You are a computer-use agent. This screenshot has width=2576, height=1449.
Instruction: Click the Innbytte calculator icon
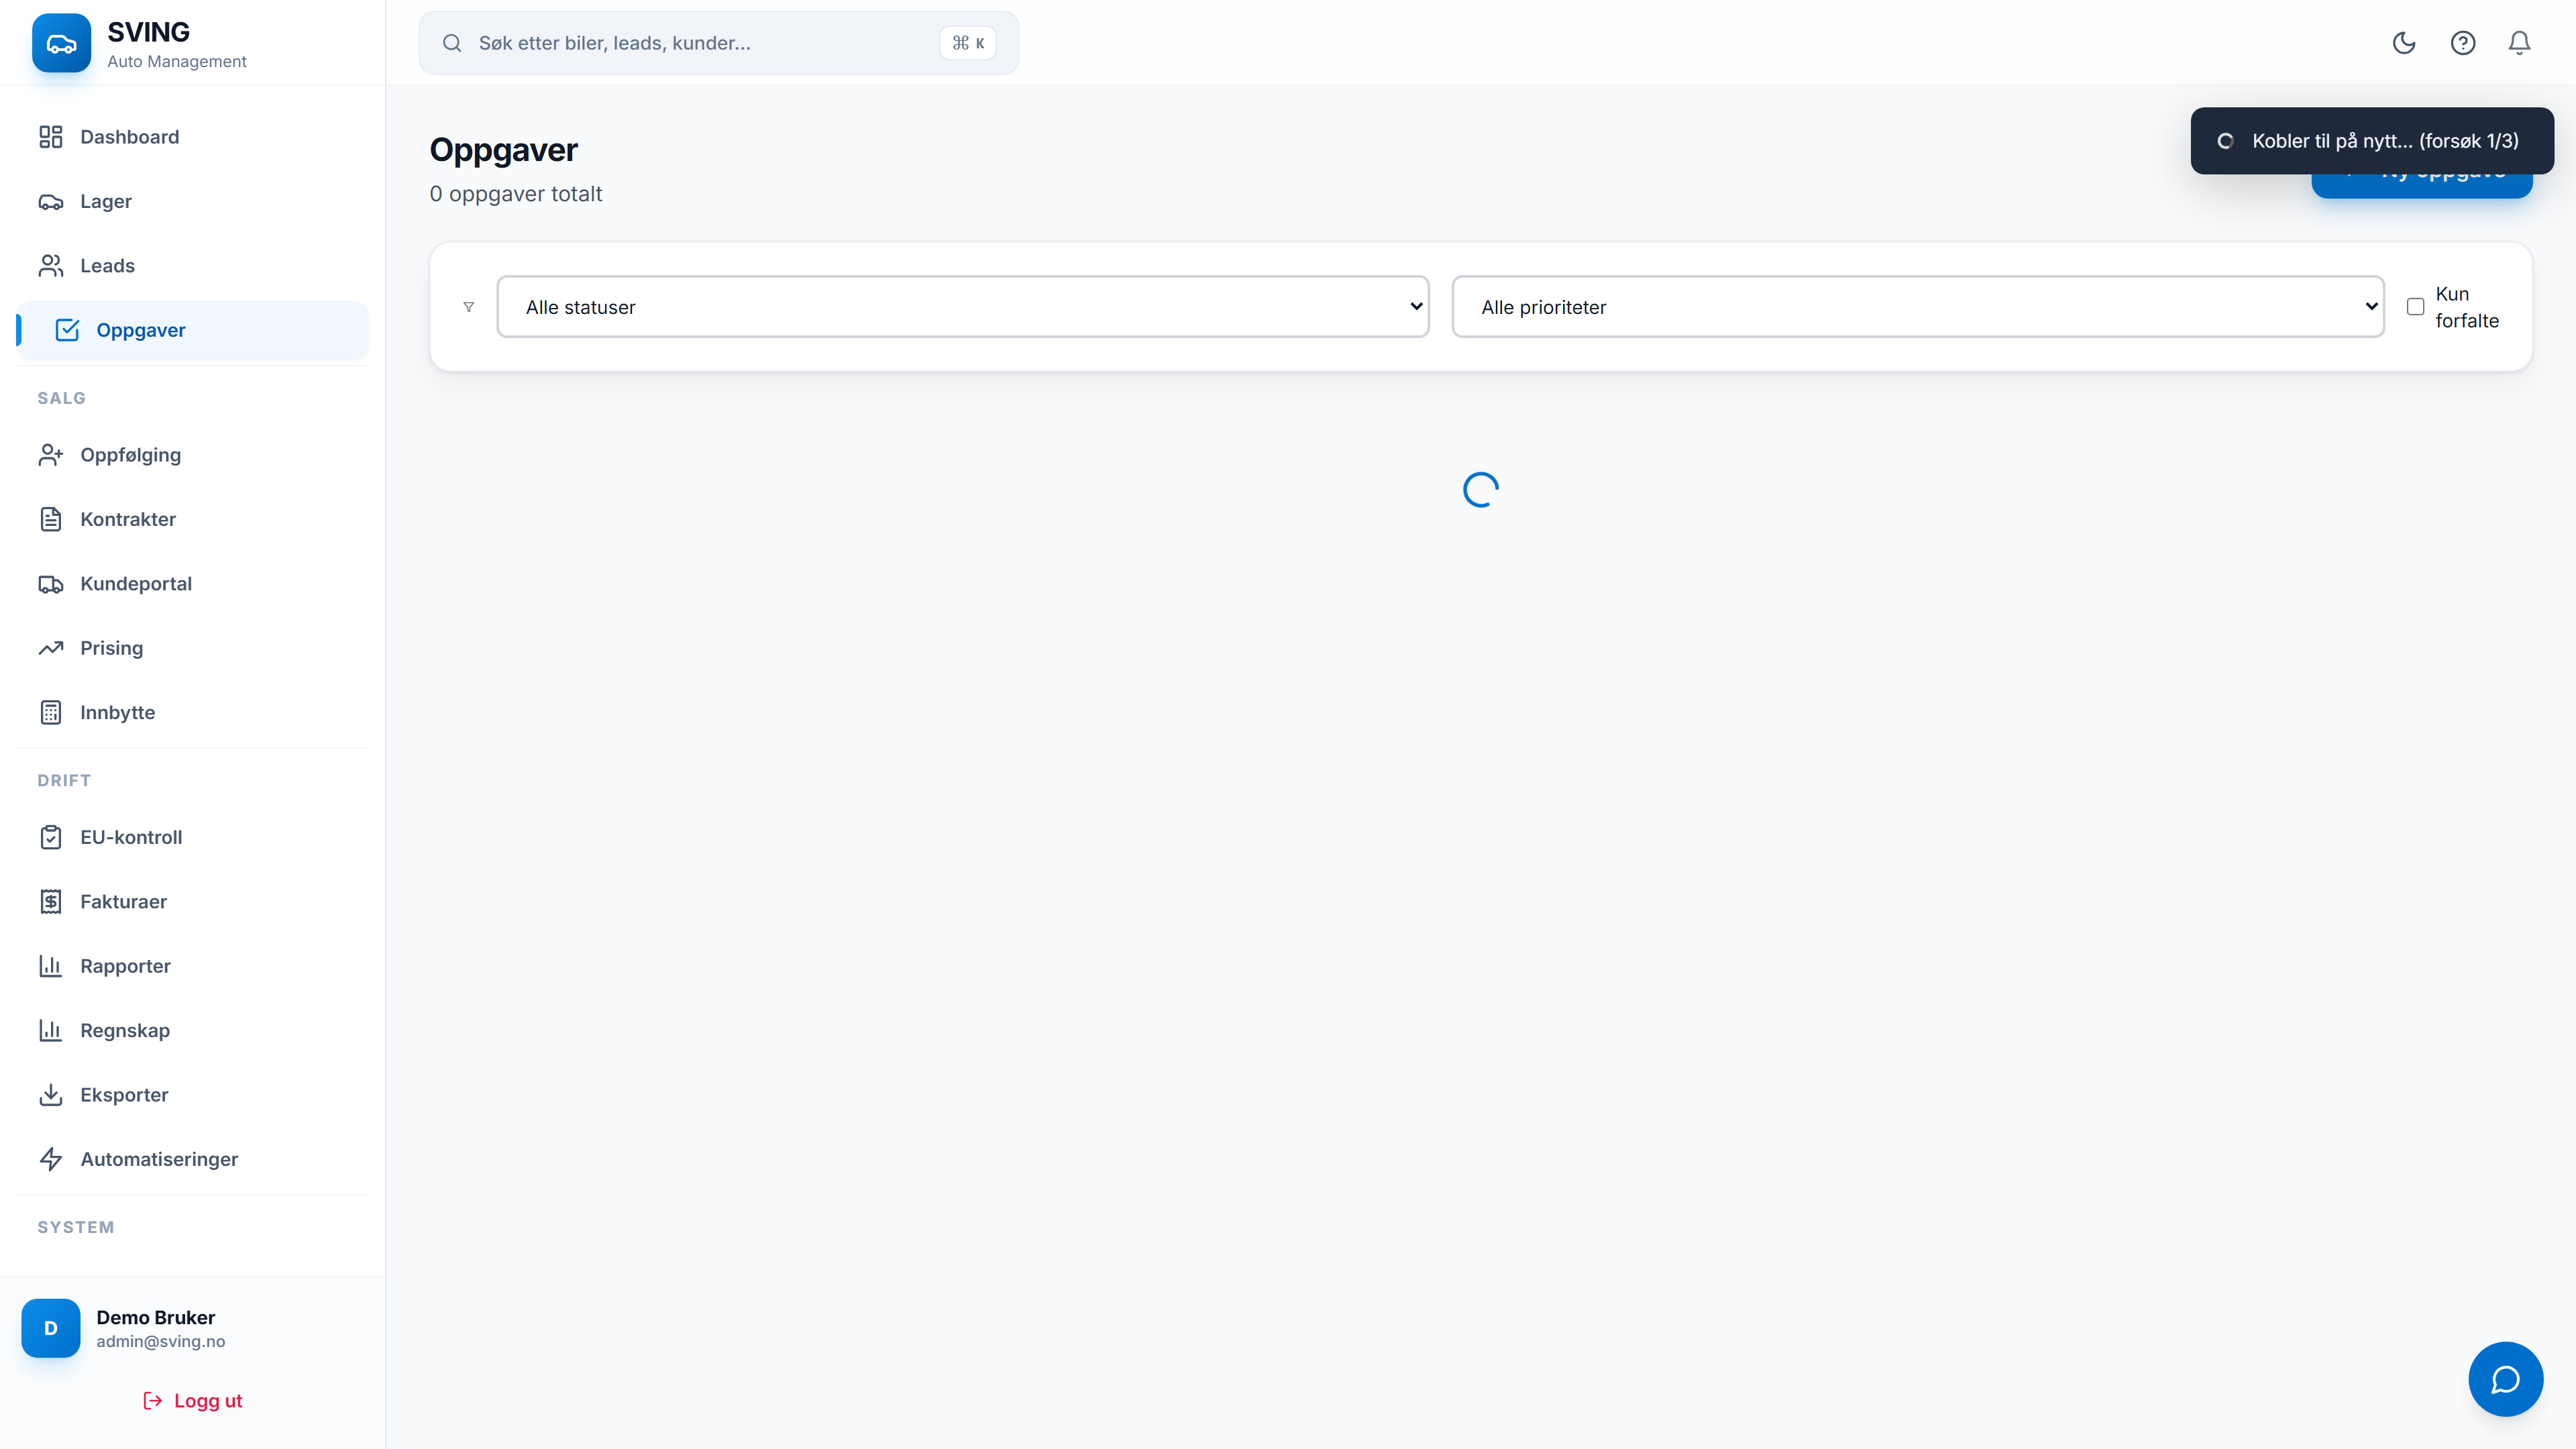click(x=51, y=713)
